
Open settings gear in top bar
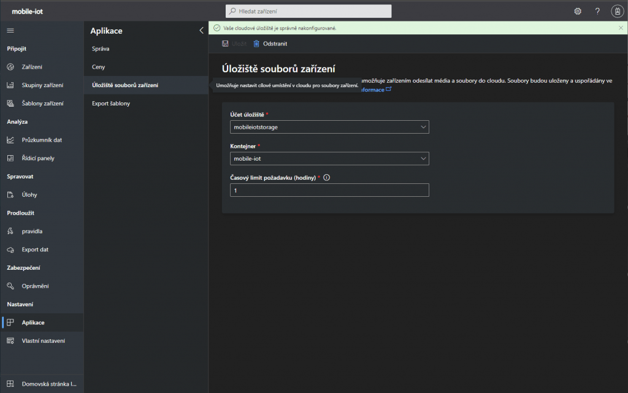(x=578, y=11)
